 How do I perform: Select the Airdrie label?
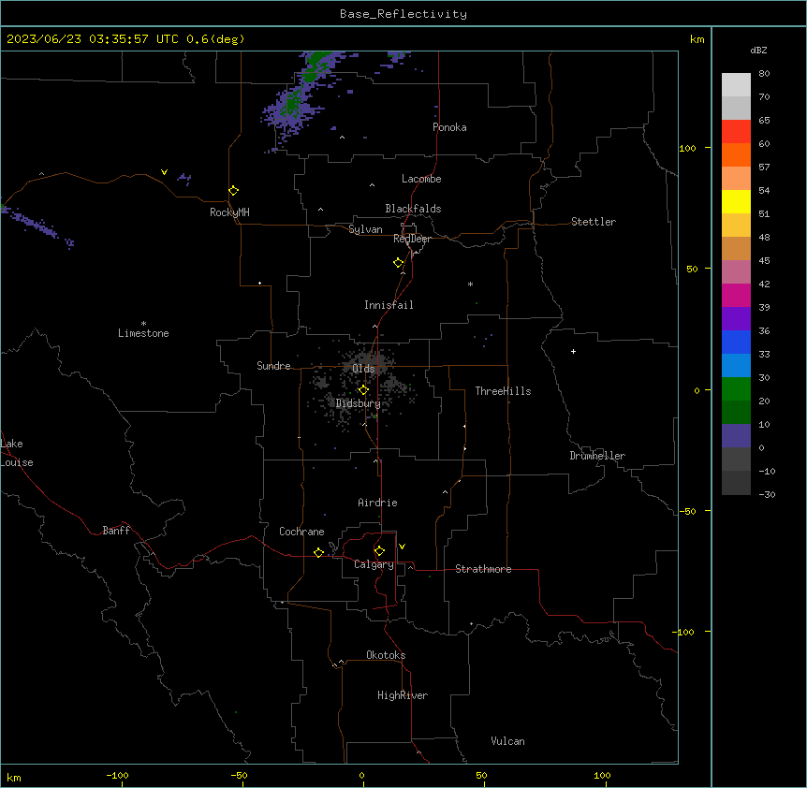pos(377,503)
